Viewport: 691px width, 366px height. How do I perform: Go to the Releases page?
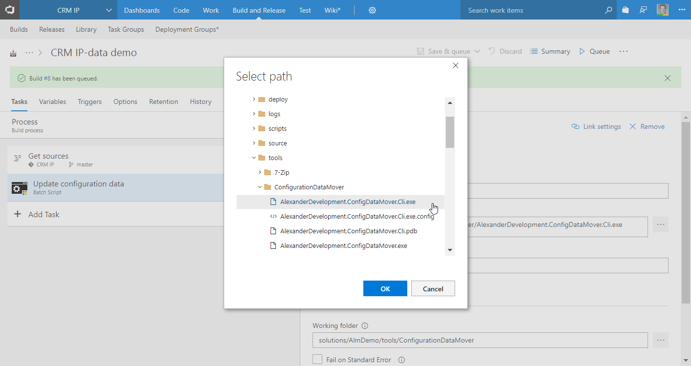[52, 29]
